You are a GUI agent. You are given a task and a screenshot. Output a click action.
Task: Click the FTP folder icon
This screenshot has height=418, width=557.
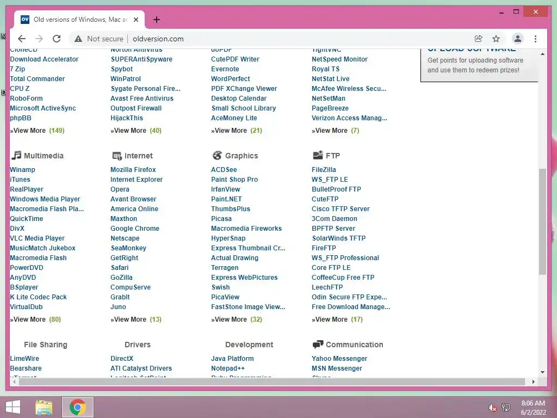(318, 155)
